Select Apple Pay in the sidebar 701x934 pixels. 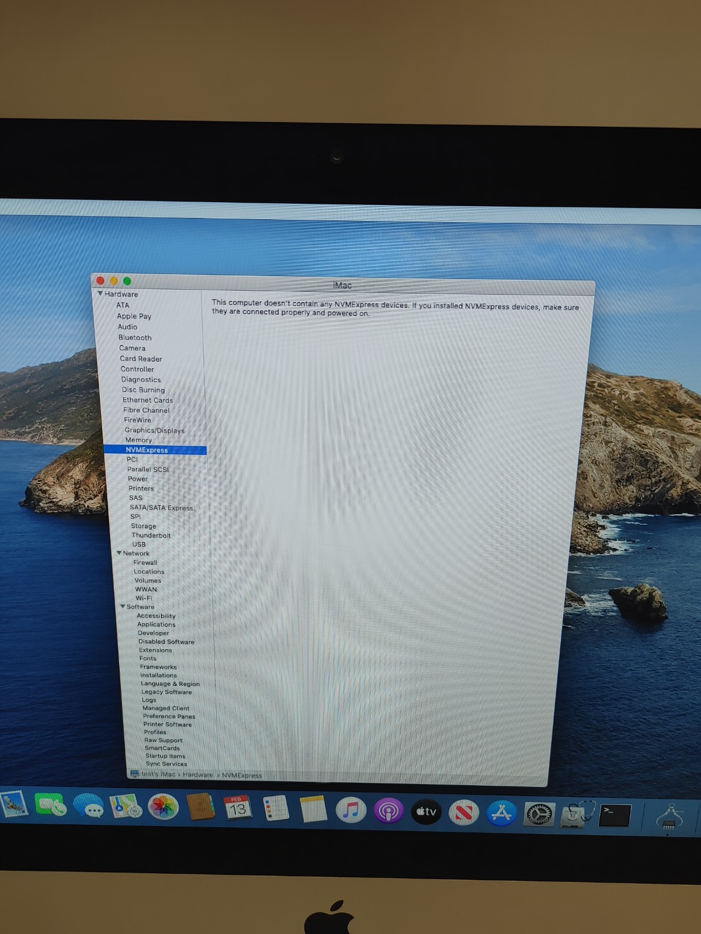(134, 316)
